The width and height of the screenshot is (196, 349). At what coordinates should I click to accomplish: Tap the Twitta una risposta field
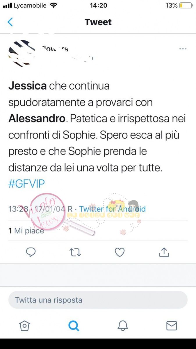click(98, 300)
